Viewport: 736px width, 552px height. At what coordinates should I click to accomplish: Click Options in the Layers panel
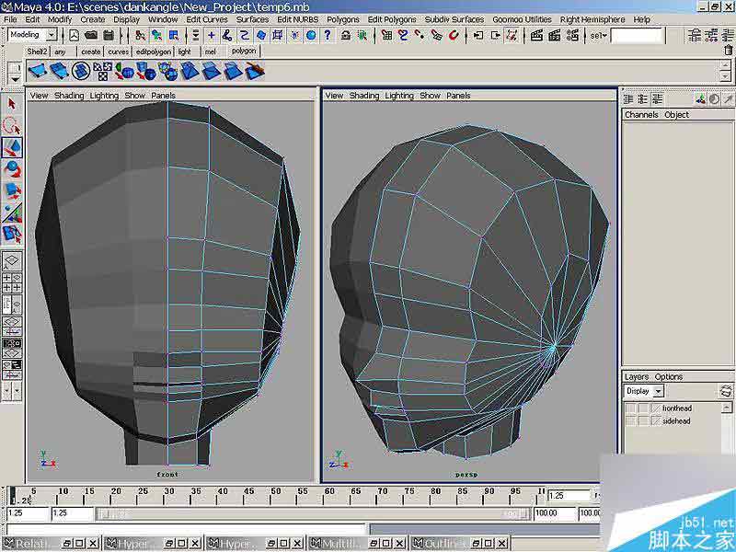coord(669,377)
